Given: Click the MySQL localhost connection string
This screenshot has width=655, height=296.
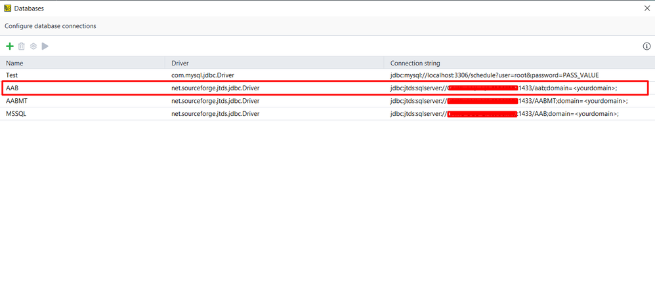Looking at the screenshot, I should point(494,75).
